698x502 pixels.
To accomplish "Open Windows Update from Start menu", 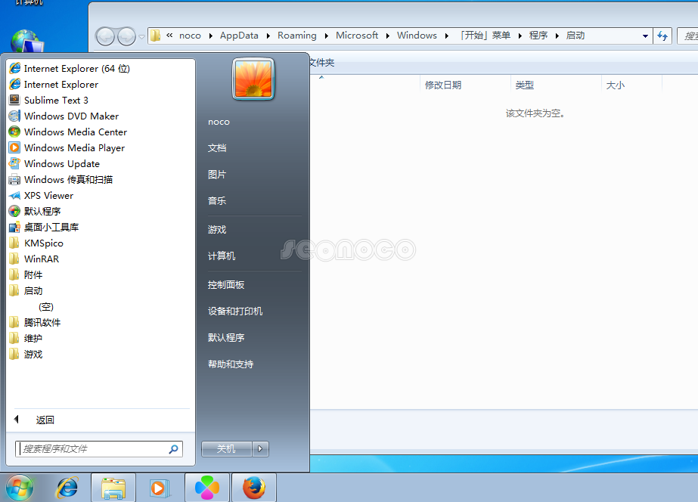I will click(x=61, y=163).
